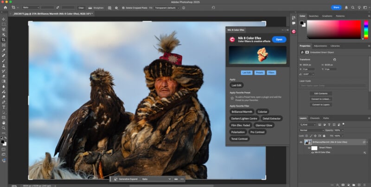Select the Move tool
This screenshot has width=371, height=187.
(x=4, y=19)
